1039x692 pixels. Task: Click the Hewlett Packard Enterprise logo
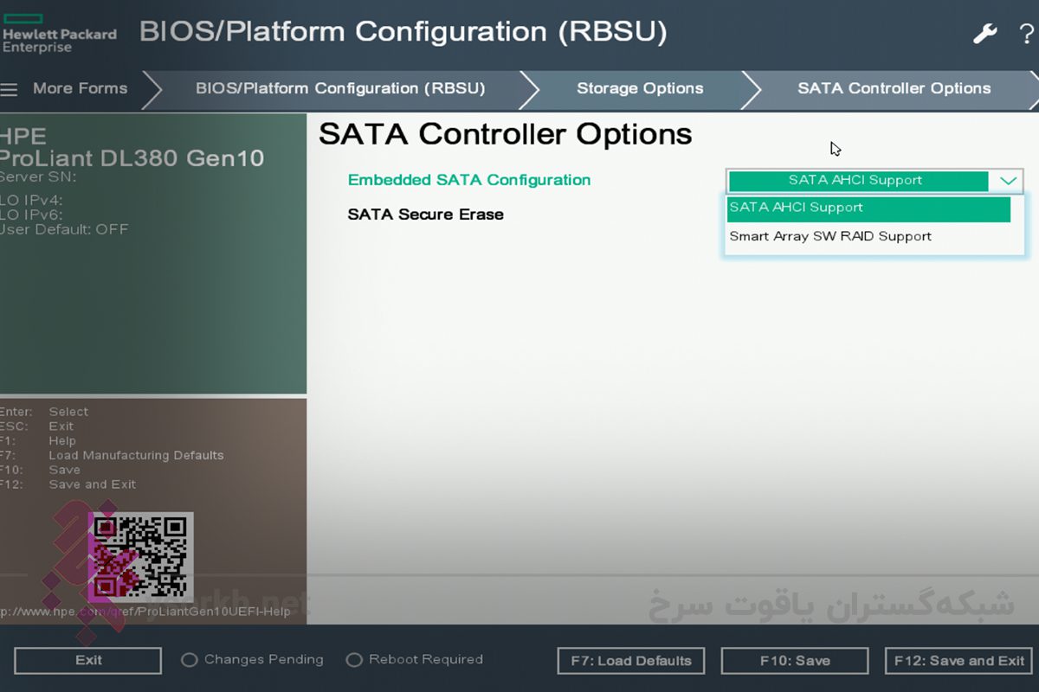(x=59, y=34)
